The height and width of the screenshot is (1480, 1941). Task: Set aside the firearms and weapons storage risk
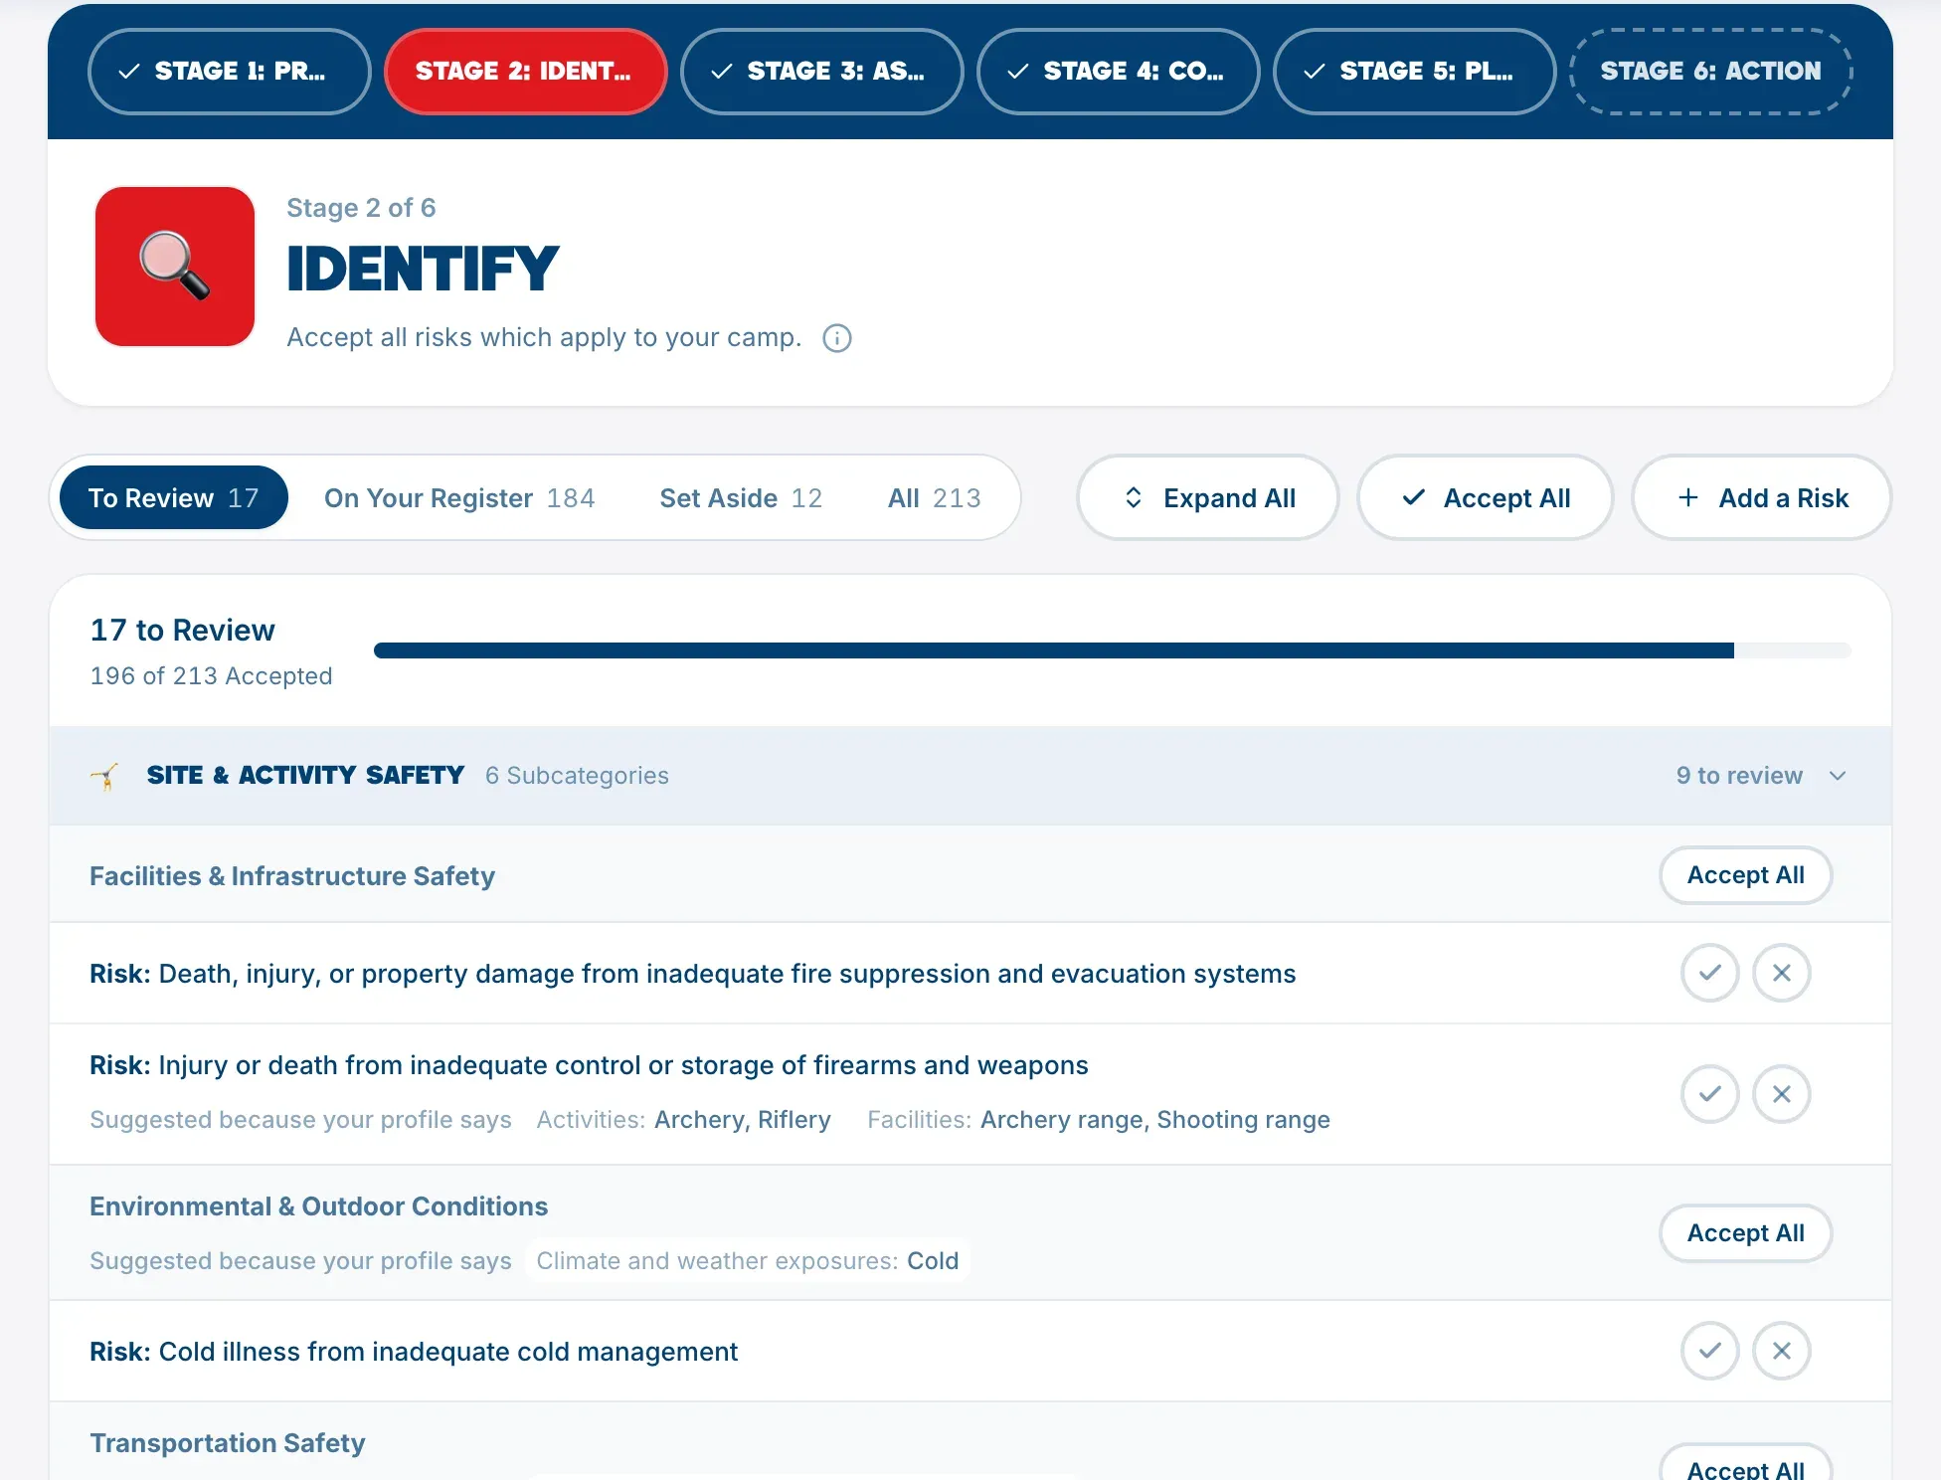[1781, 1094]
